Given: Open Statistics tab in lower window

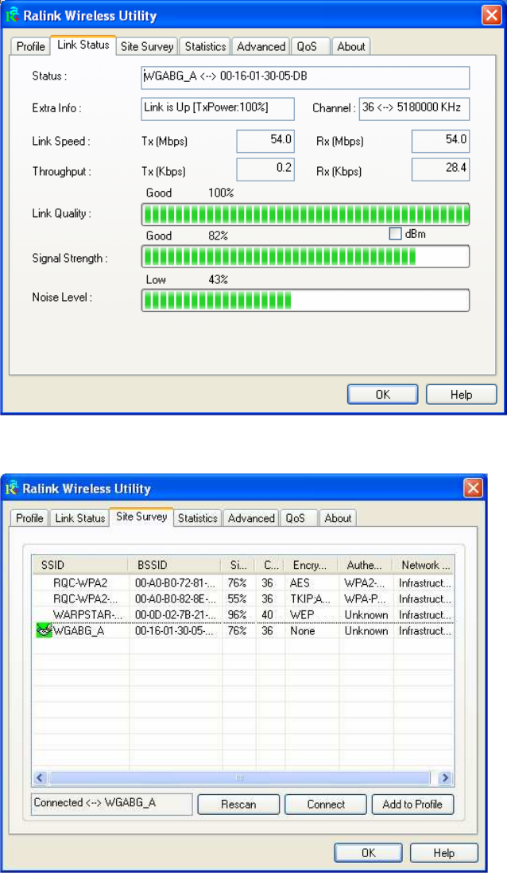Looking at the screenshot, I should pos(197,518).
